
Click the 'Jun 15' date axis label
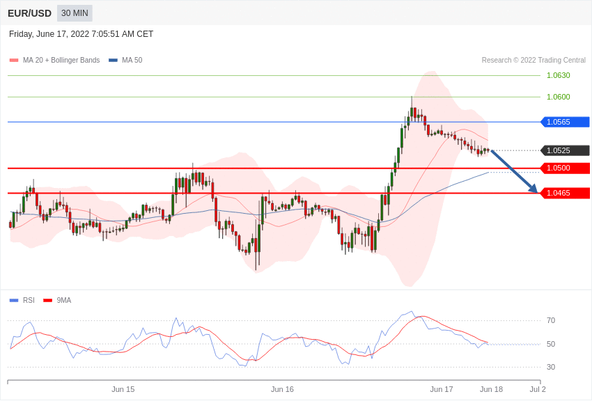(x=123, y=389)
